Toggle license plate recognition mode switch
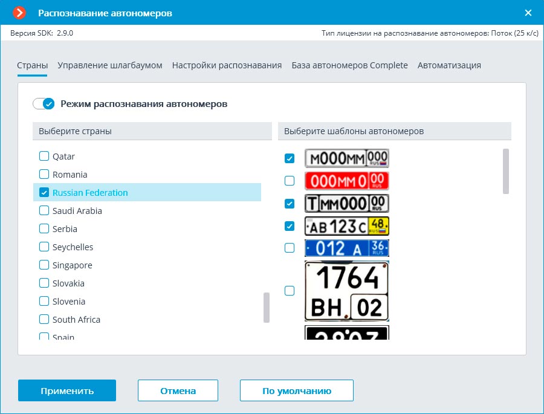Screen dimensions: 544x414 click(44, 104)
